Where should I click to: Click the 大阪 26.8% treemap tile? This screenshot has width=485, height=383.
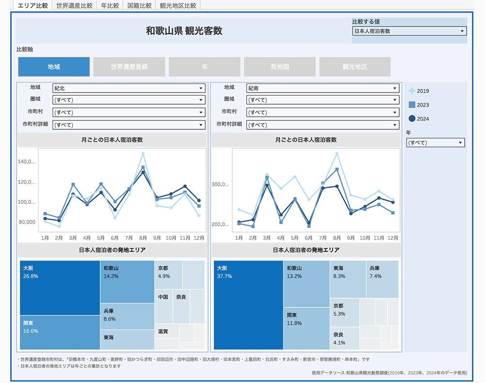(60, 287)
